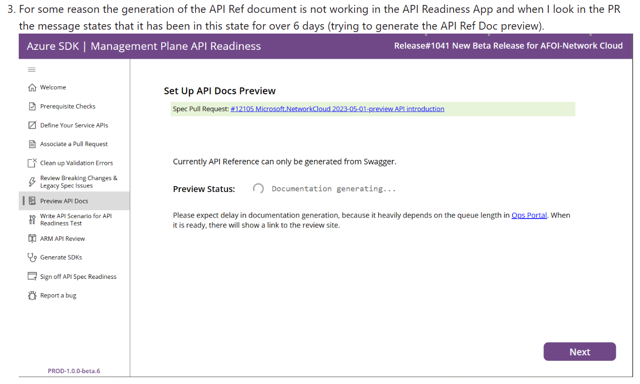Click the Associate a Pull Request icon
Screen dimensions: 640x384
pos(32,143)
